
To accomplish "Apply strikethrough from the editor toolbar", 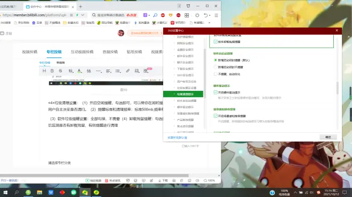I will tap(60, 71).
